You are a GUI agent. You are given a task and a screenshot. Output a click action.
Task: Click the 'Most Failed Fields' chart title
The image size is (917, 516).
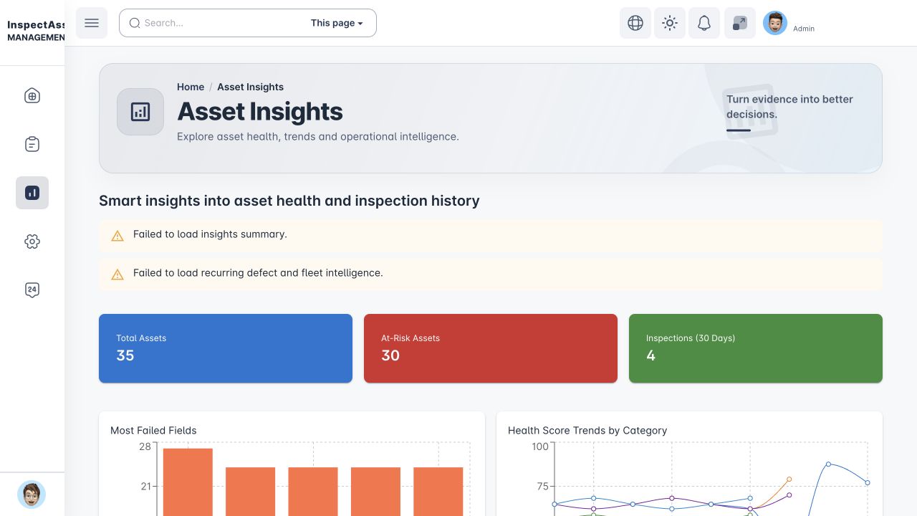153,431
